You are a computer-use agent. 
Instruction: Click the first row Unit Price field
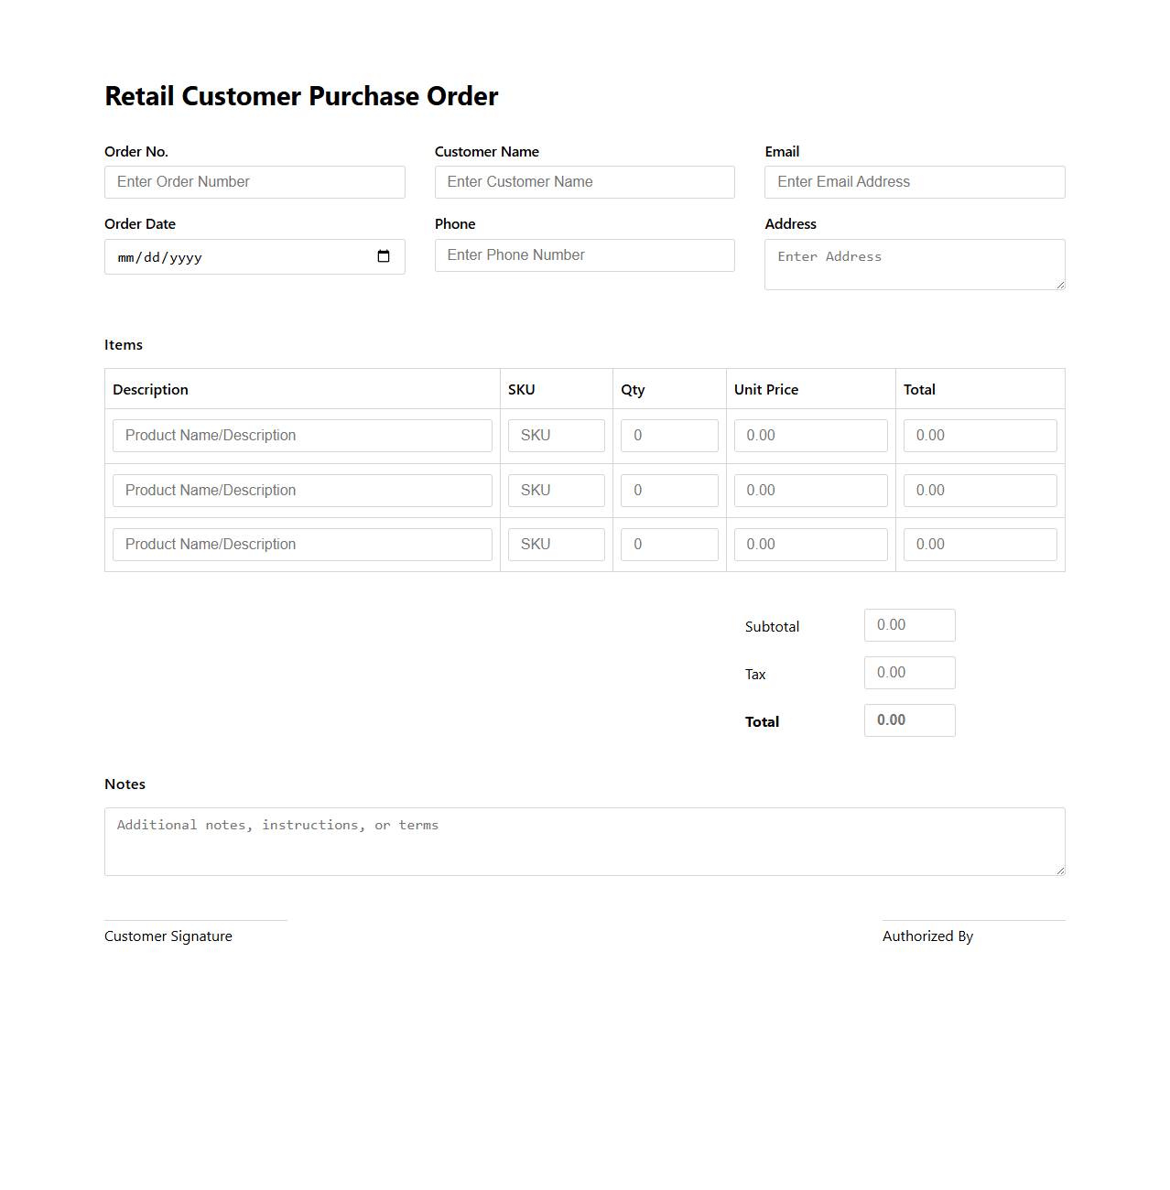(x=809, y=435)
